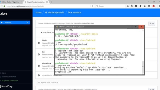Open the downloads arrow icon
The width and height of the screenshot is (160, 90).
click(140, 6)
